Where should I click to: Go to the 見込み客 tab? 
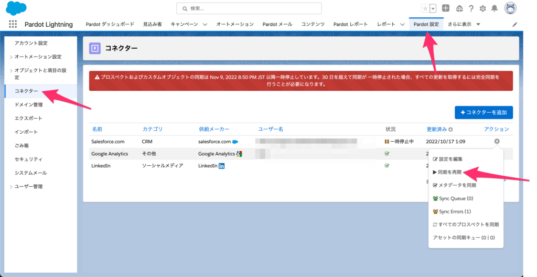[x=153, y=24]
